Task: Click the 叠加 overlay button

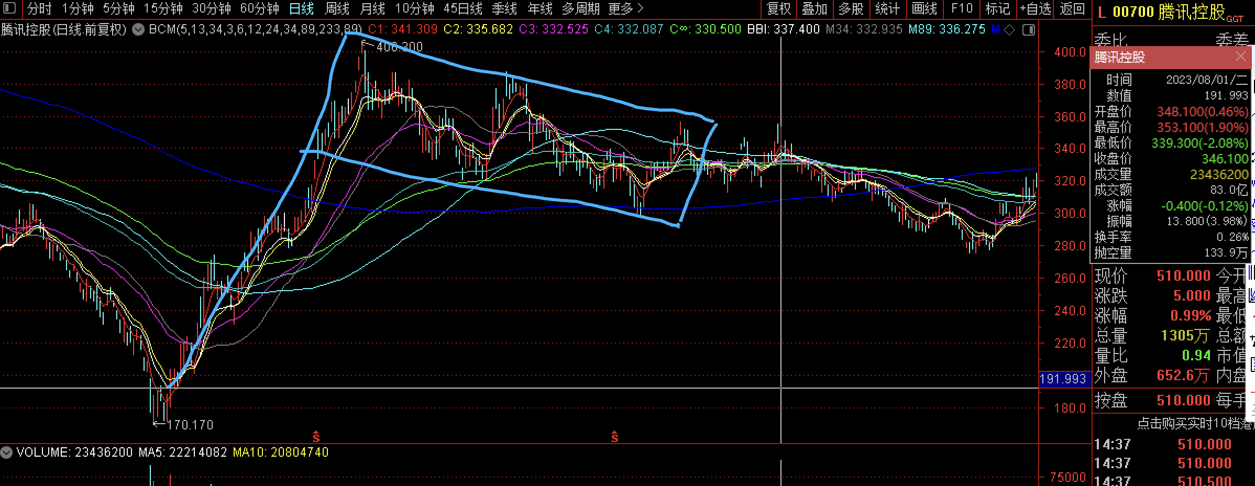Action: pyautogui.click(x=814, y=8)
